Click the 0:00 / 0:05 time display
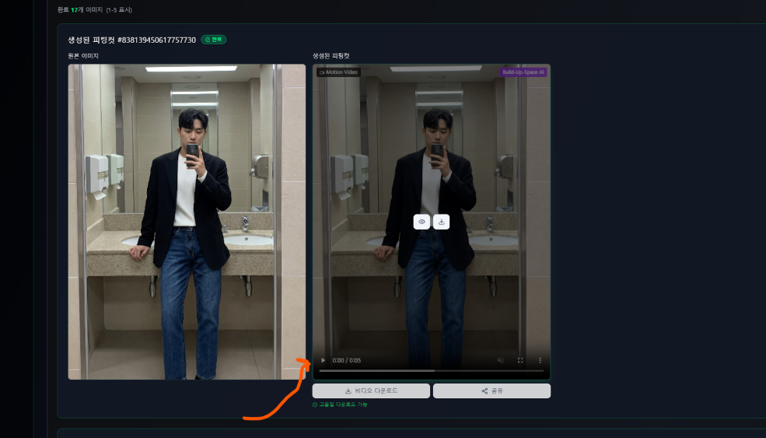This screenshot has height=438, width=766. [x=346, y=360]
